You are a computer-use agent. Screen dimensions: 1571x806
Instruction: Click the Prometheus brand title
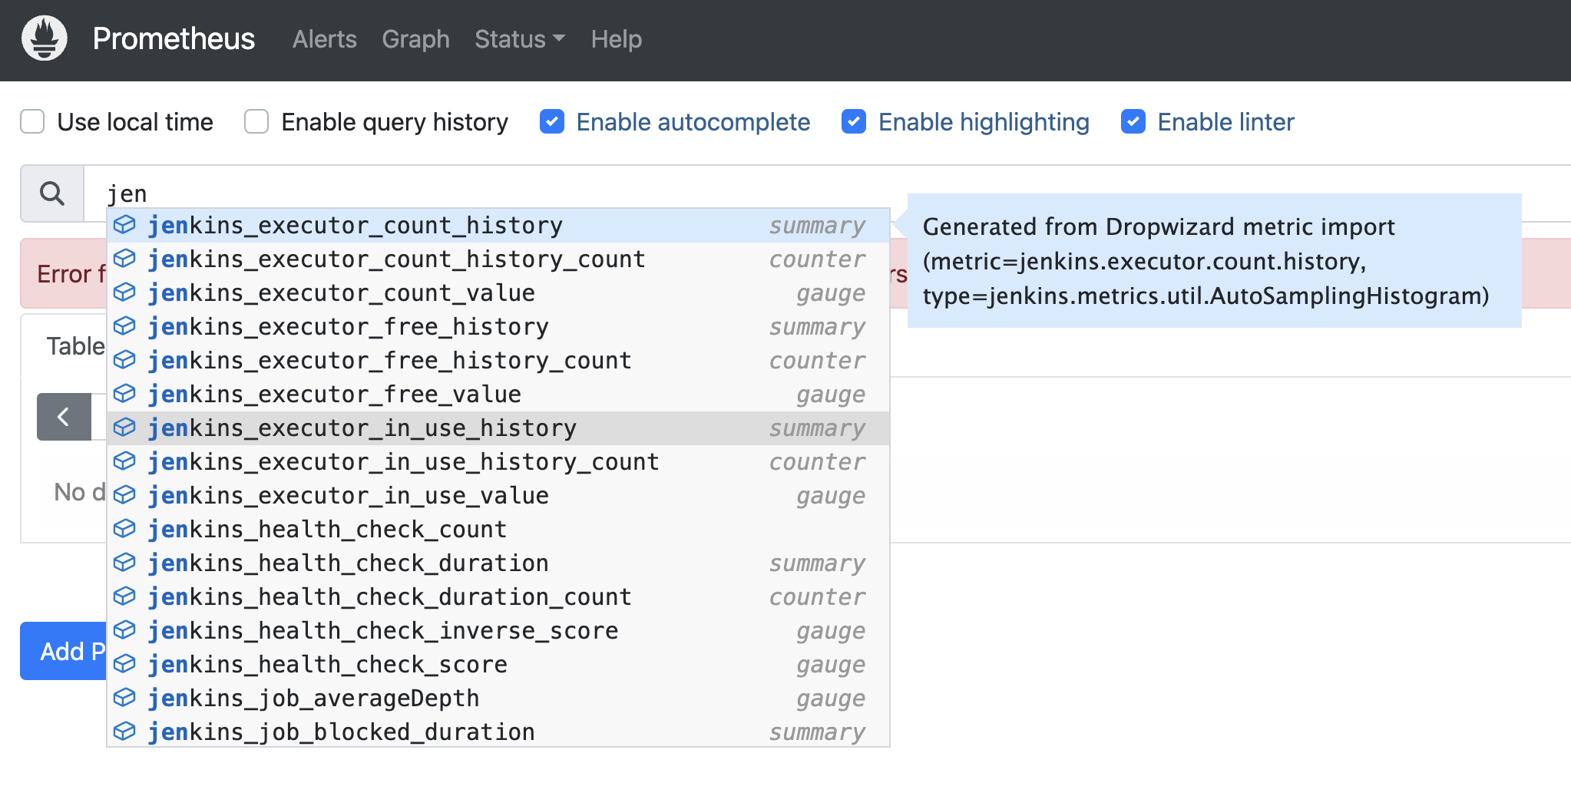[174, 38]
